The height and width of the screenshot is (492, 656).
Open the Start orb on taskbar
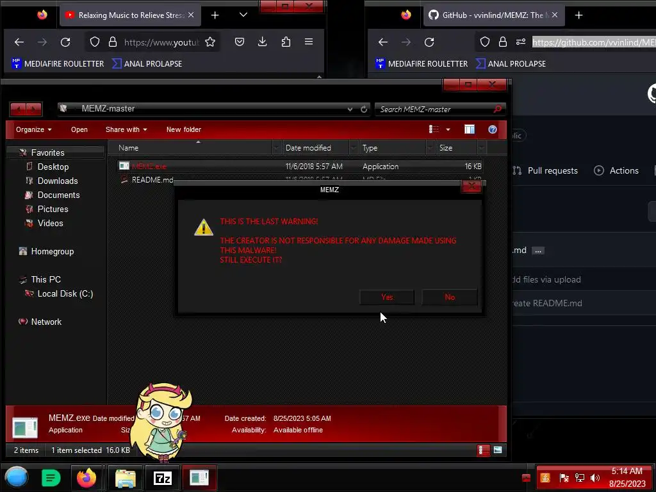click(16, 477)
